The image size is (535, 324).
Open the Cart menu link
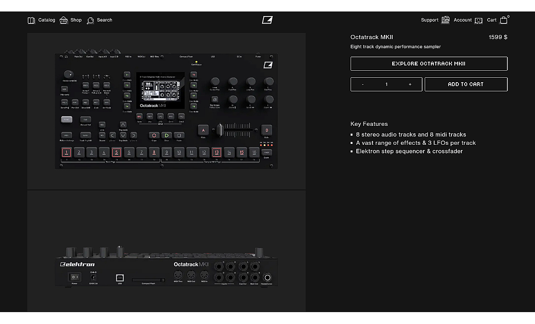492,20
